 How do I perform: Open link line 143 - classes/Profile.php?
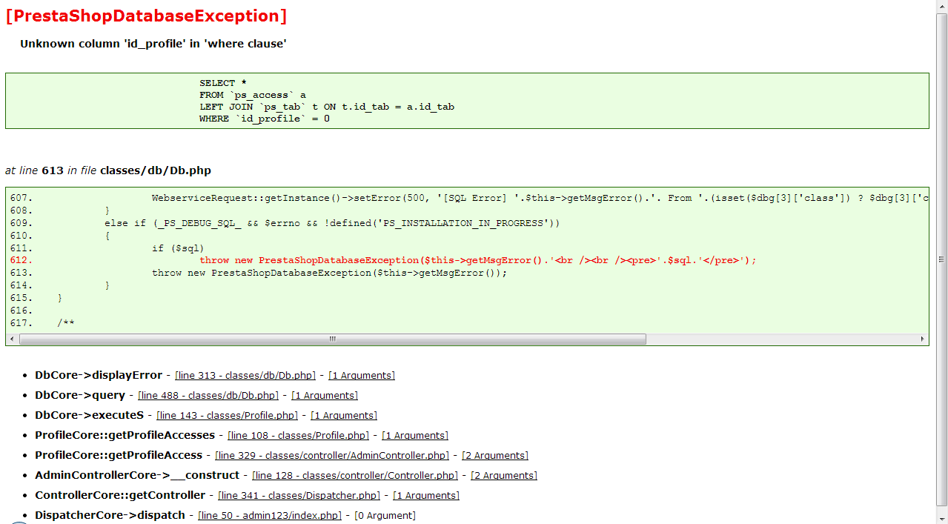coord(228,416)
